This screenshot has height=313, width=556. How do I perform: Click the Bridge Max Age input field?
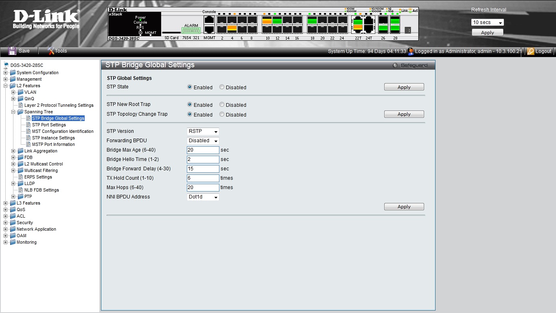[x=203, y=150]
